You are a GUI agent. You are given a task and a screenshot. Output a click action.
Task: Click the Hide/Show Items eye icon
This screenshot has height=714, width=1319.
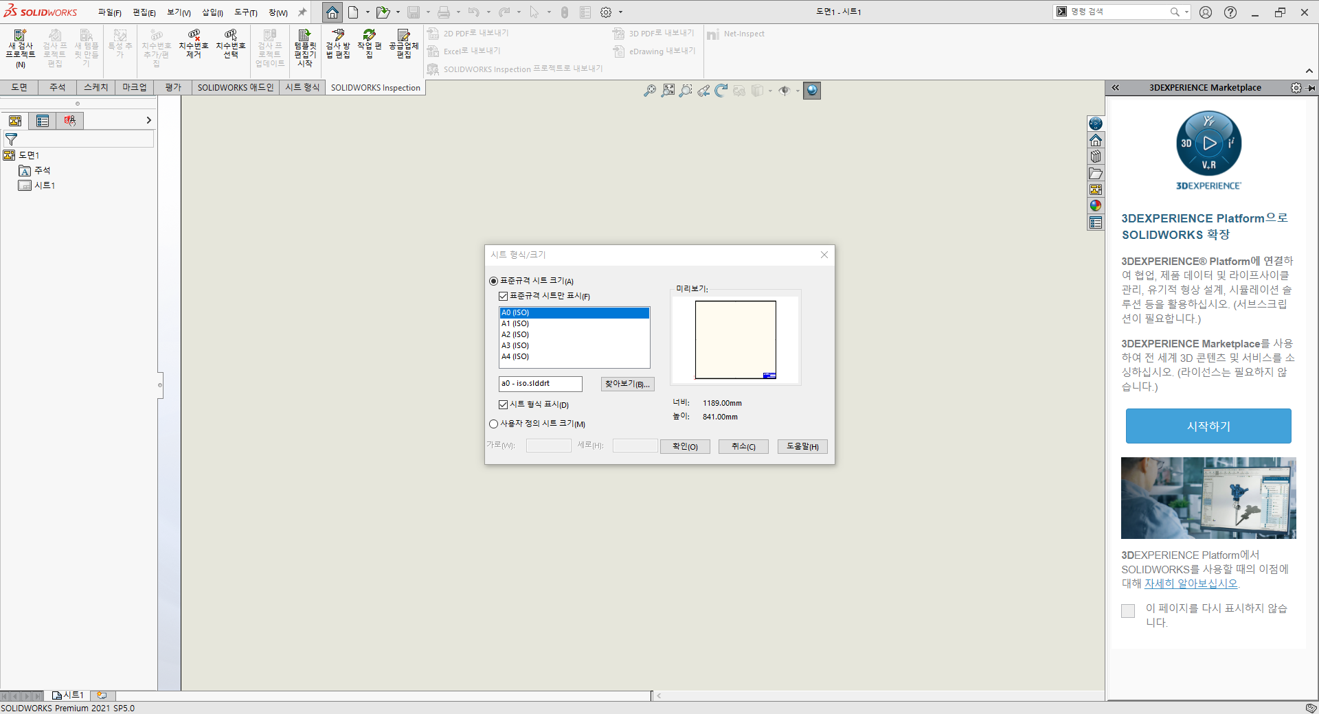click(x=784, y=91)
